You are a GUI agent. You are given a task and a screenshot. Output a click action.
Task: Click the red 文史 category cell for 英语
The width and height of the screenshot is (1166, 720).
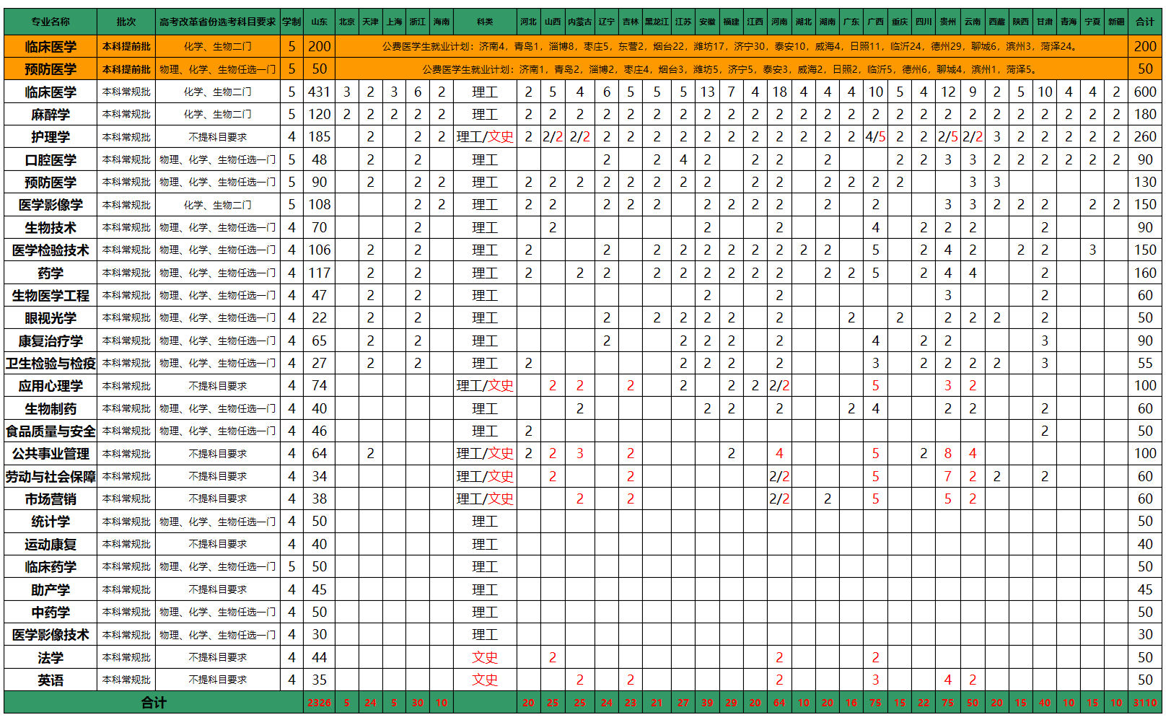(485, 680)
